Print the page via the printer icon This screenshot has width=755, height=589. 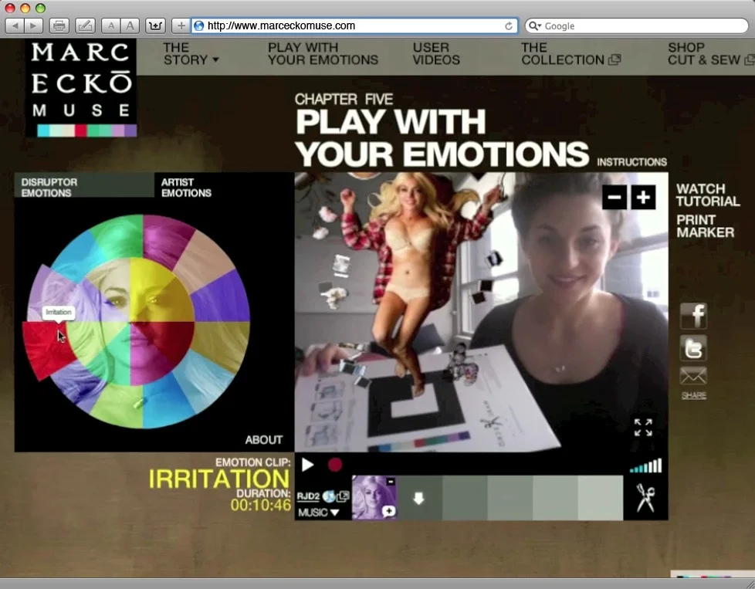tap(59, 26)
